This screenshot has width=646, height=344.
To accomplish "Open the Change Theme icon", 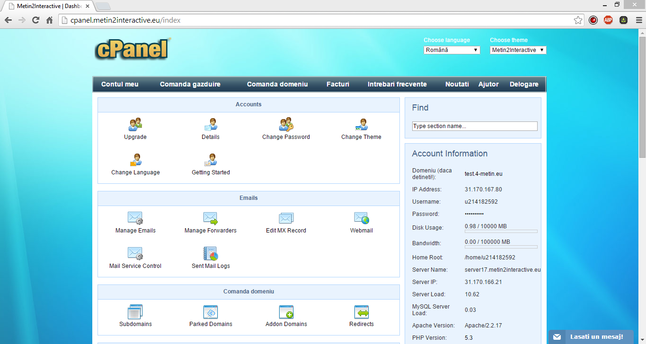I will (362, 125).
